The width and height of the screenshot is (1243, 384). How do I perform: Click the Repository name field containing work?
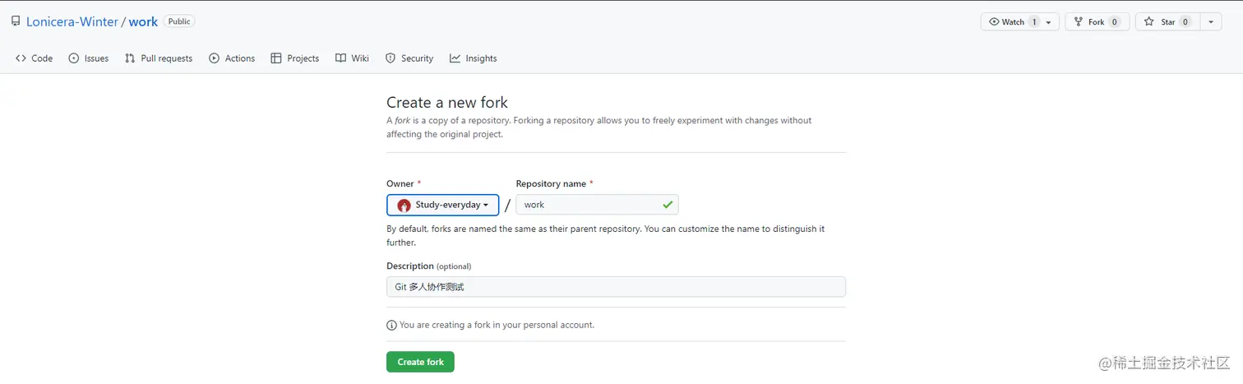click(x=597, y=205)
